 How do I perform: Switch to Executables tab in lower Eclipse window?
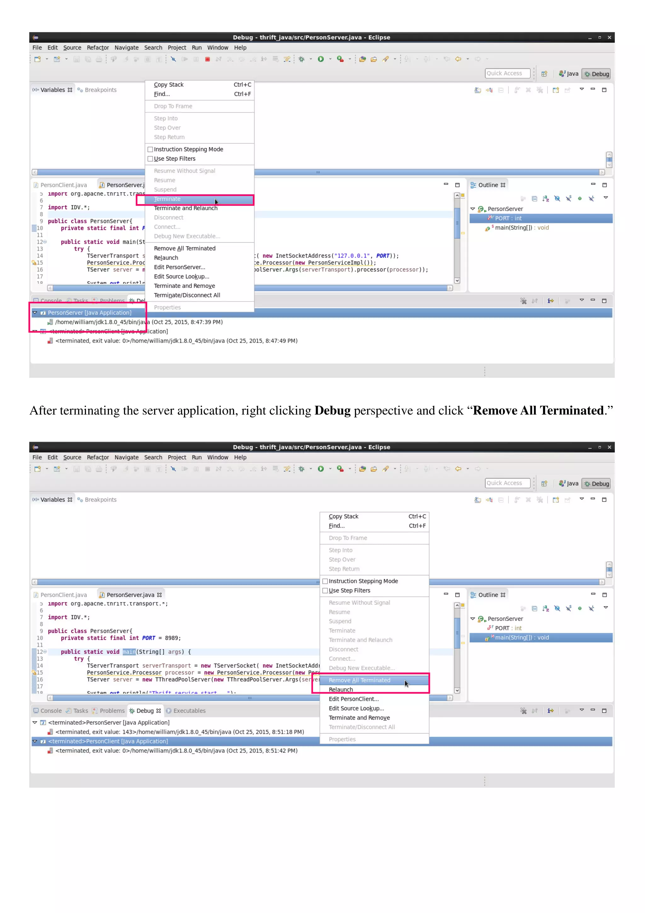(x=186, y=711)
